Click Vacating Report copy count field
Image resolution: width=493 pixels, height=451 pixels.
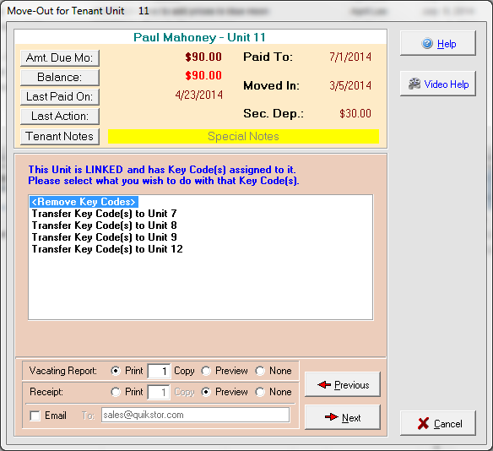[x=159, y=371]
